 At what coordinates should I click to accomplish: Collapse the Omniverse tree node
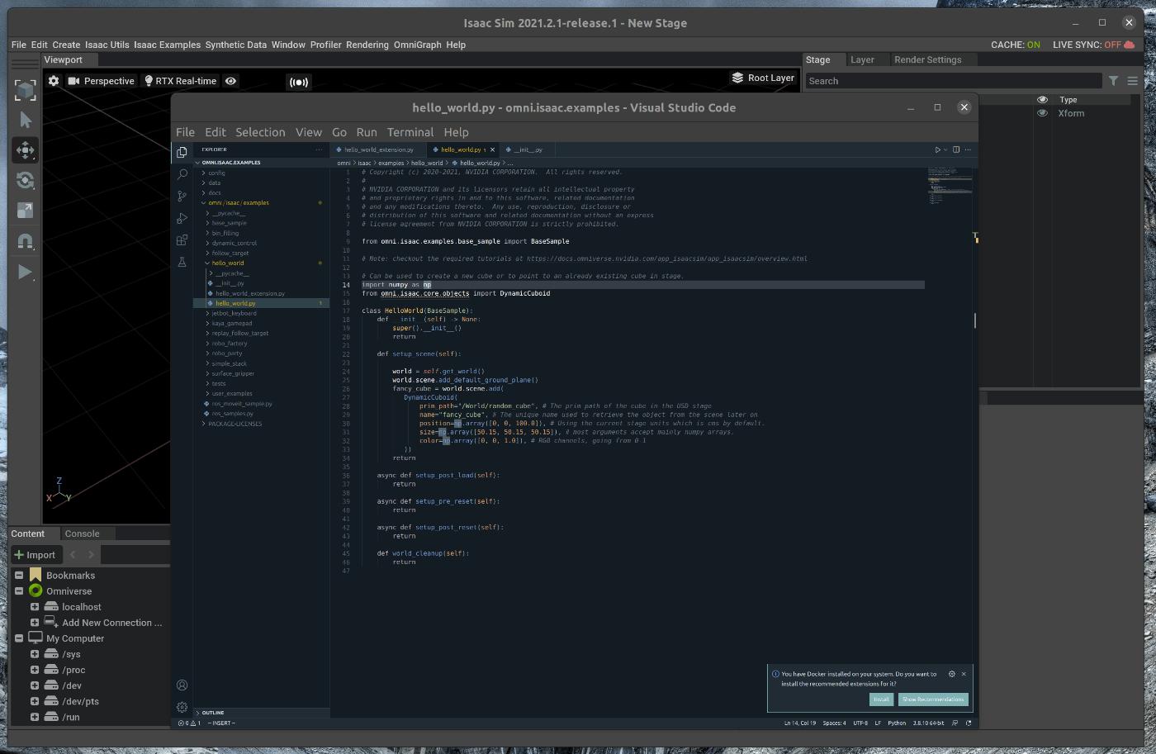[19, 591]
